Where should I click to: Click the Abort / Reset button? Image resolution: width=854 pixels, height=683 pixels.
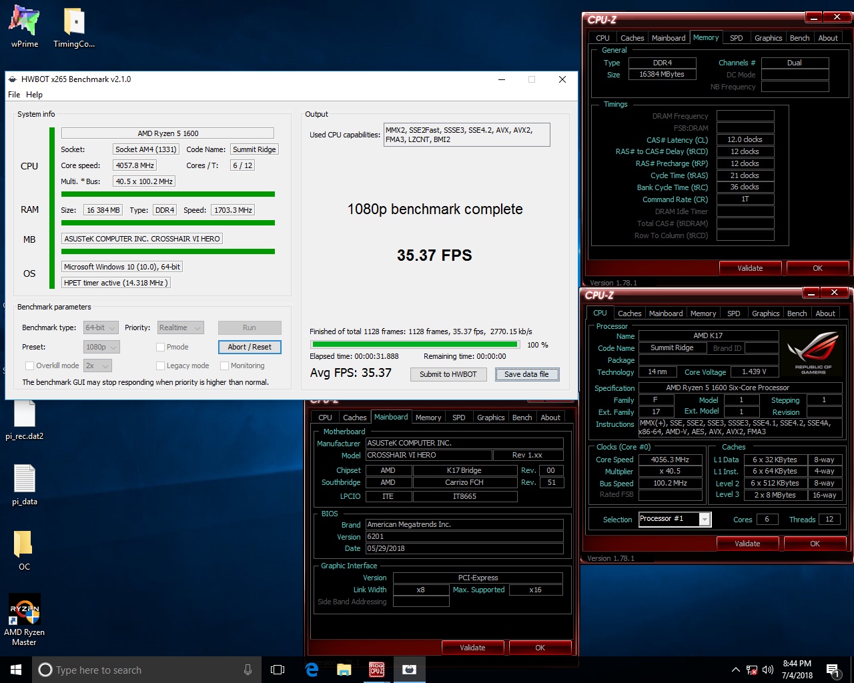[x=250, y=347]
